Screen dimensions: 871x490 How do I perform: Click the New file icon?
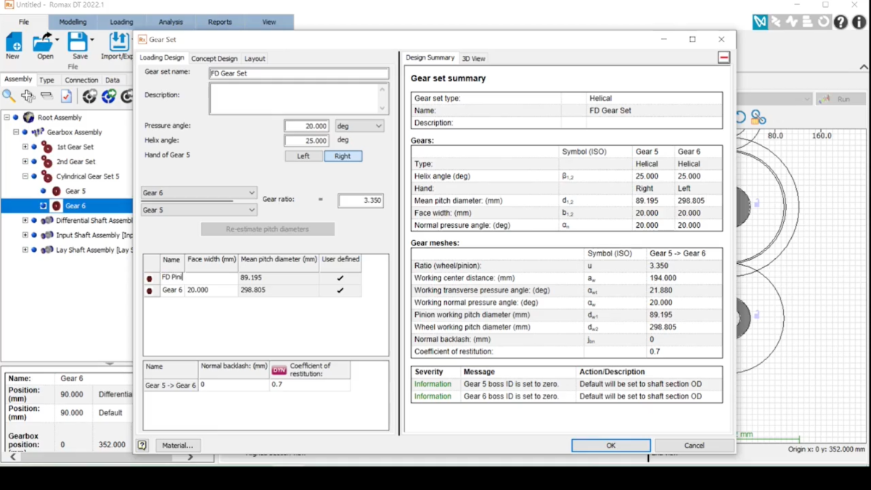(x=12, y=41)
